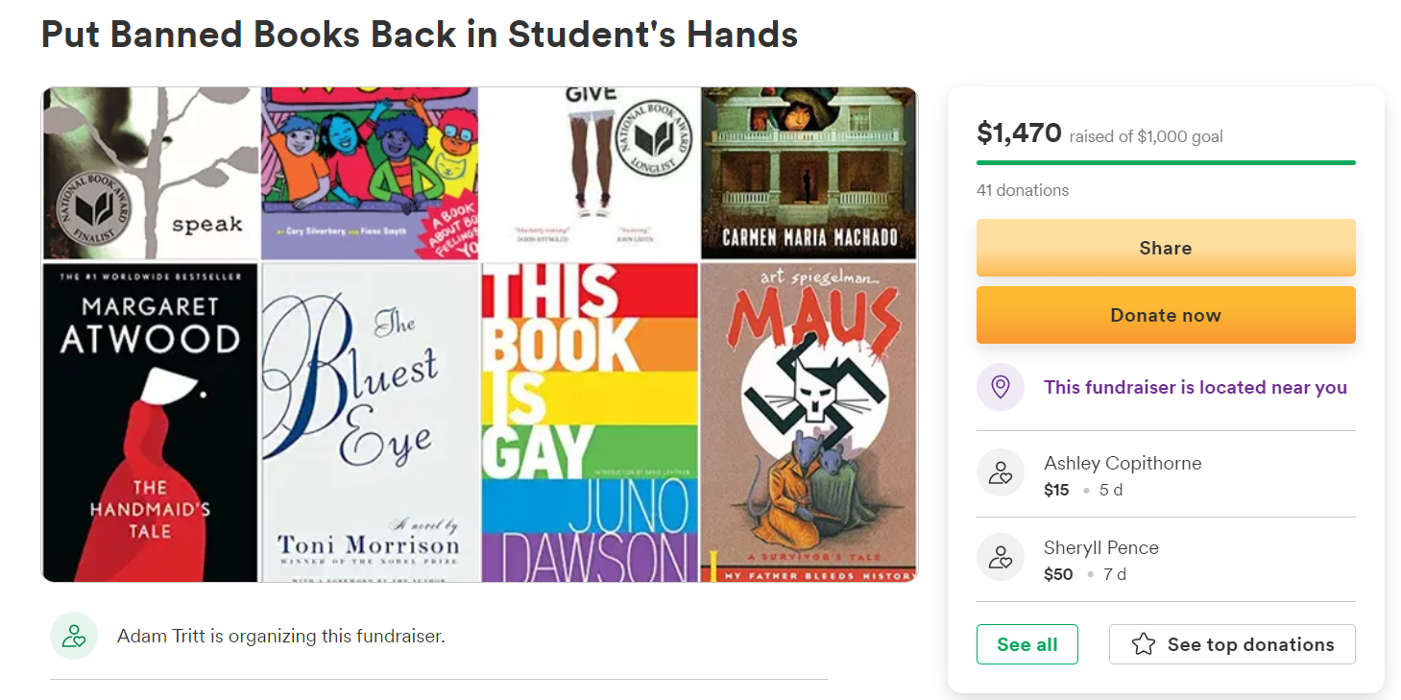Click 'This fundraiser is located near you'
1401x700 pixels.
pyautogui.click(x=1195, y=387)
